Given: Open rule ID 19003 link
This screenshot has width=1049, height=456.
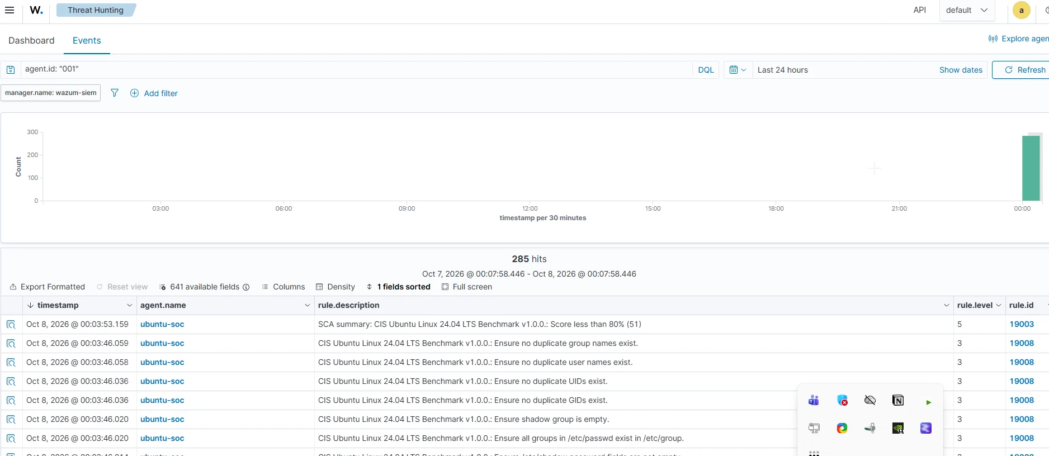Looking at the screenshot, I should tap(1022, 324).
